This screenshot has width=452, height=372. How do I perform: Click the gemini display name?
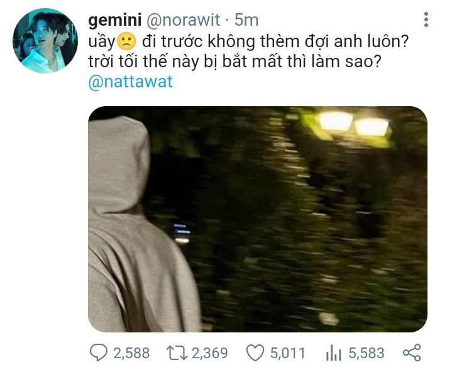pyautogui.click(x=115, y=21)
